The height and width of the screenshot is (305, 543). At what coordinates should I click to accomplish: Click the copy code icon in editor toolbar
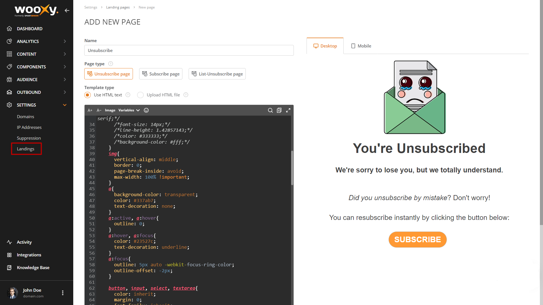pyautogui.click(x=279, y=110)
